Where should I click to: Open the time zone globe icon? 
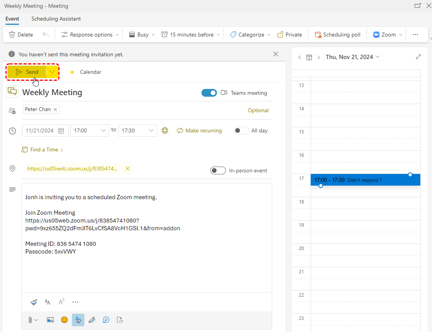tap(165, 130)
